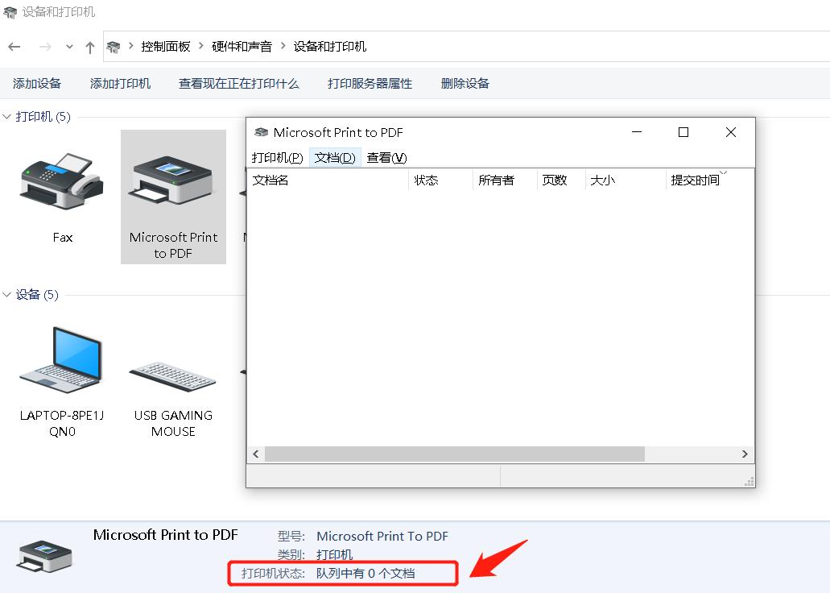Collapse the 设备 (5) section

pos(6,294)
